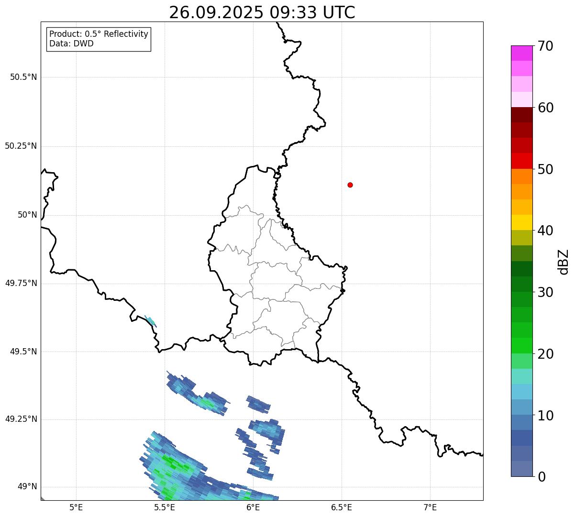Click the 6.5°E longitude label

click(x=342, y=507)
